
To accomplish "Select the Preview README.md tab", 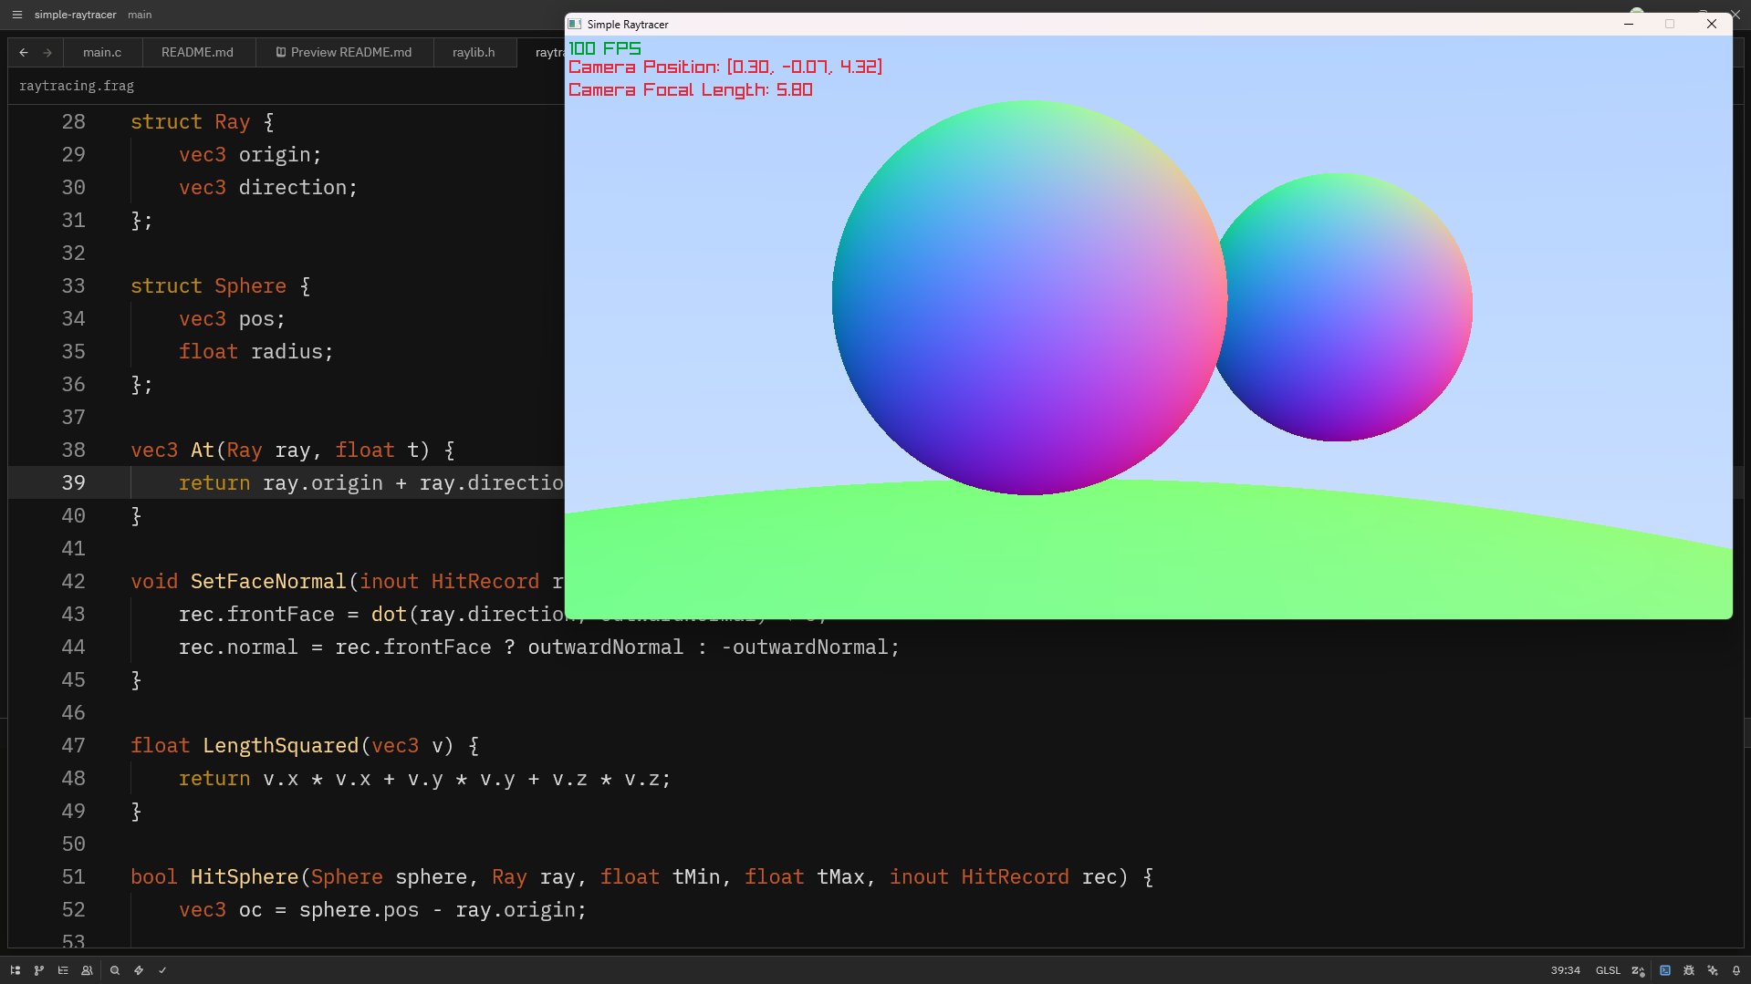I will [x=344, y=52].
